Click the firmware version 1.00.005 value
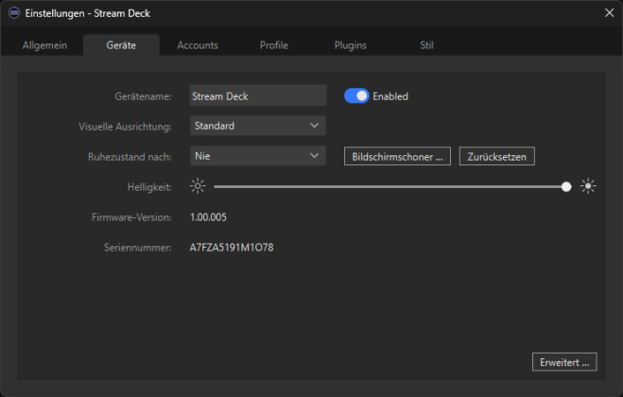 point(208,217)
